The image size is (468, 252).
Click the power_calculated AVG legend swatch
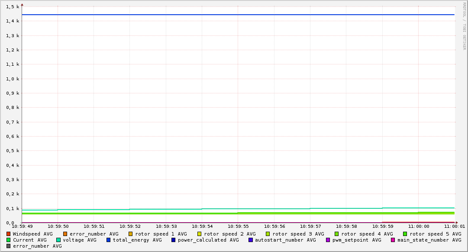click(x=174, y=240)
